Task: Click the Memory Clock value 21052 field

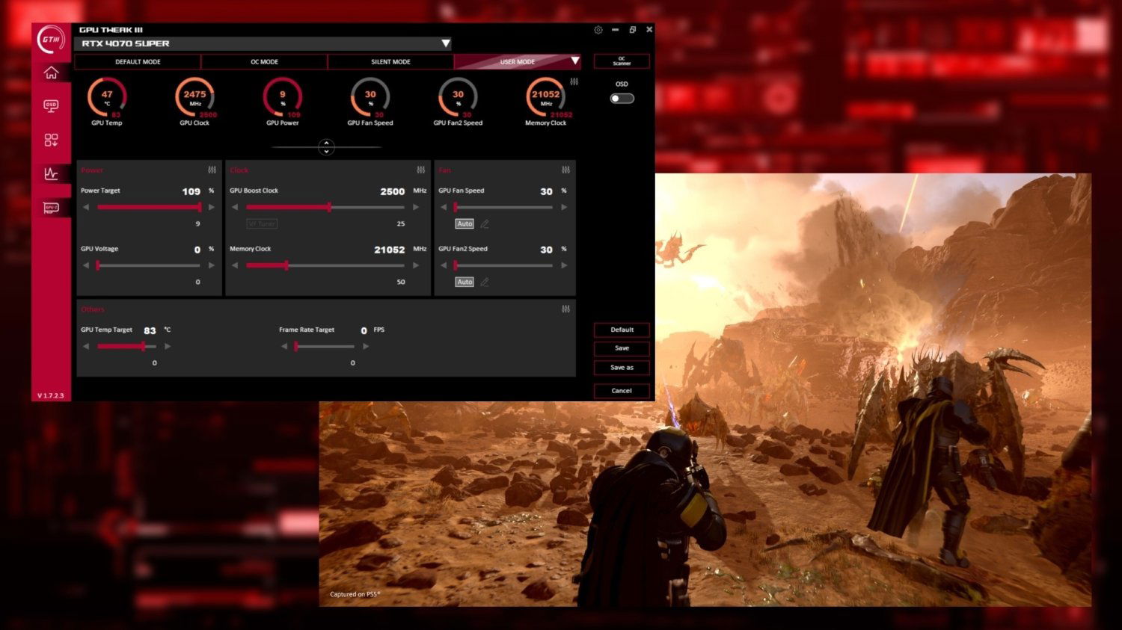Action: click(390, 250)
